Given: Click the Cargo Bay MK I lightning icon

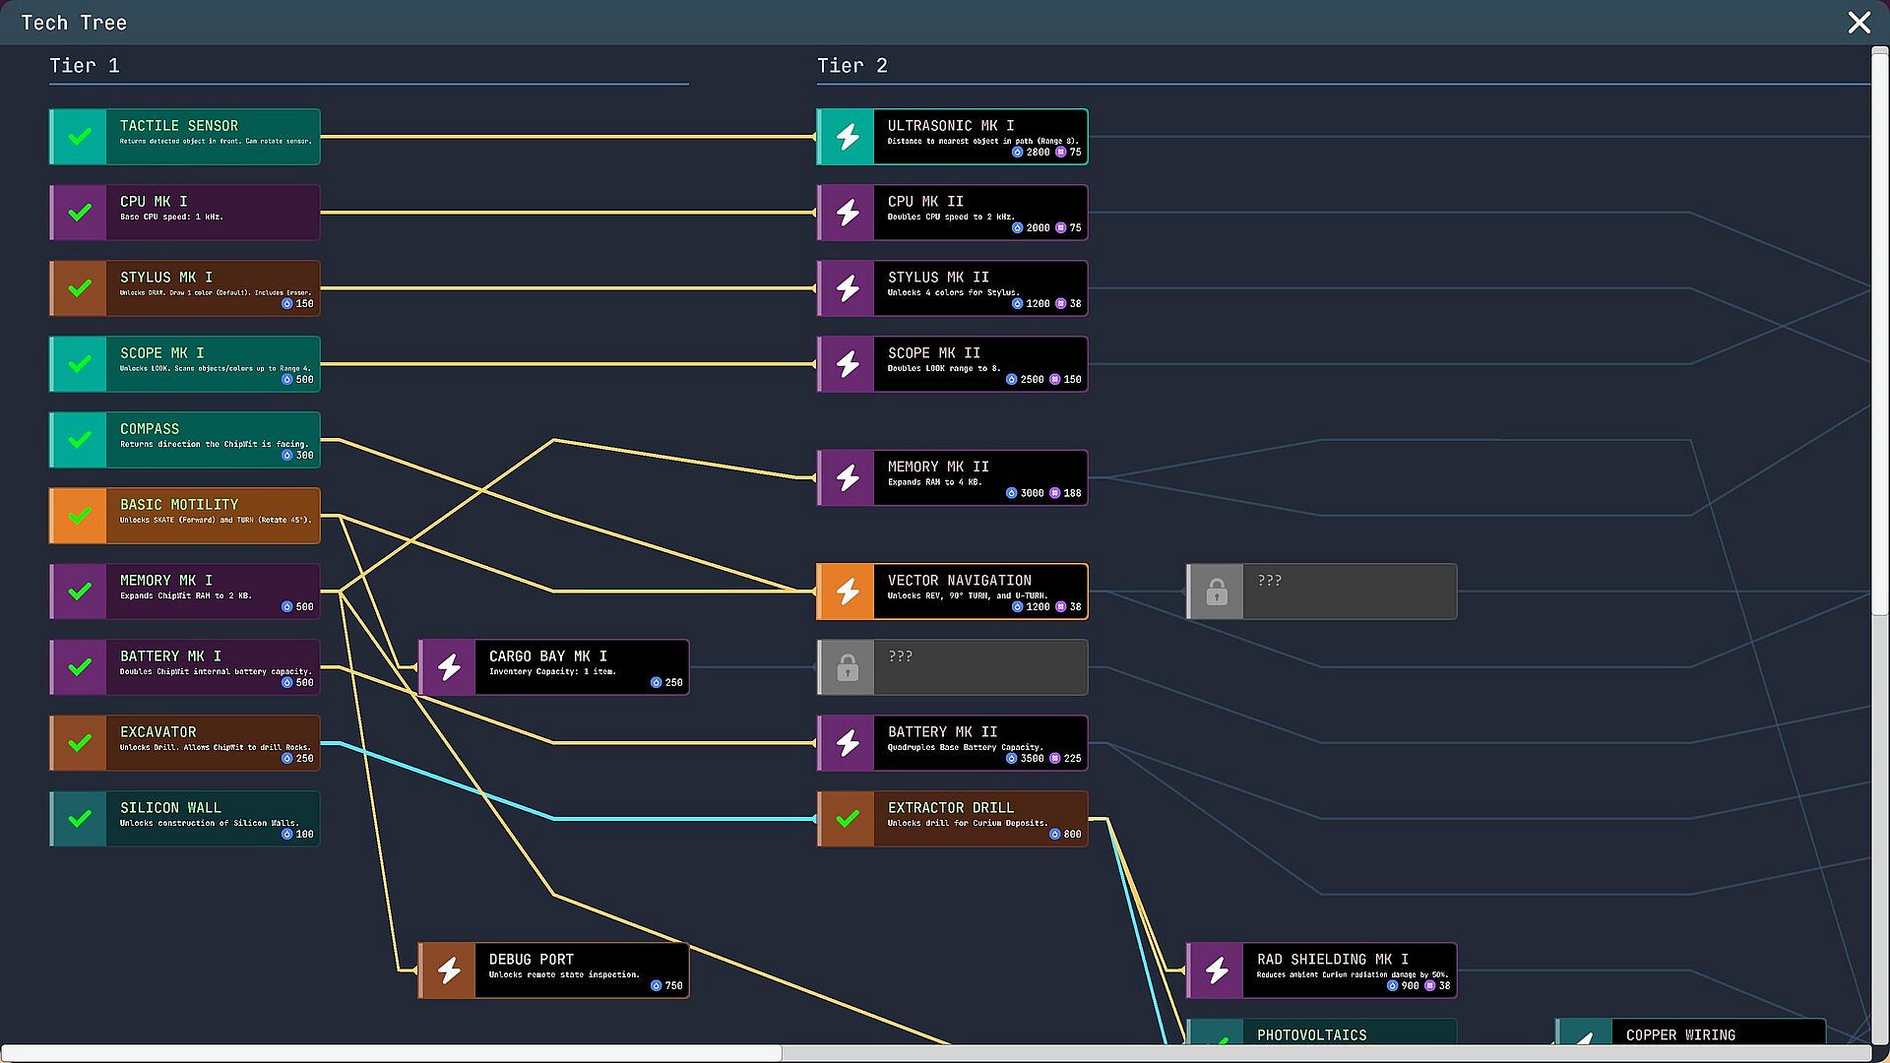Looking at the screenshot, I should click(449, 667).
